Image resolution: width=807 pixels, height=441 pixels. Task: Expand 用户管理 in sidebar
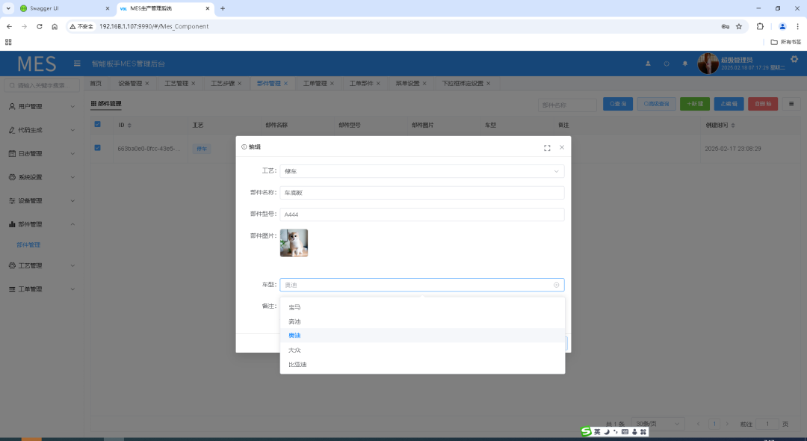pyautogui.click(x=41, y=107)
